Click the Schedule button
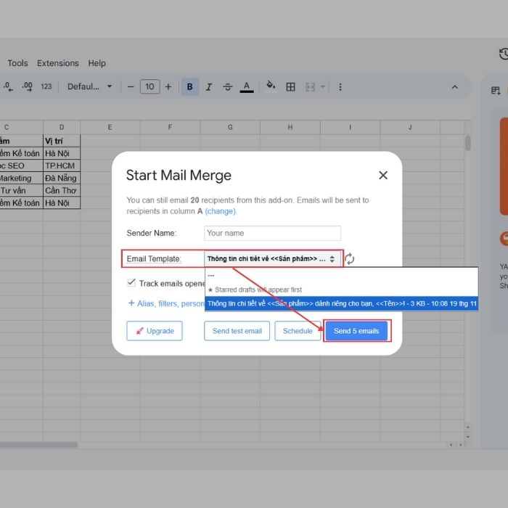This screenshot has height=508, width=508. click(x=298, y=331)
